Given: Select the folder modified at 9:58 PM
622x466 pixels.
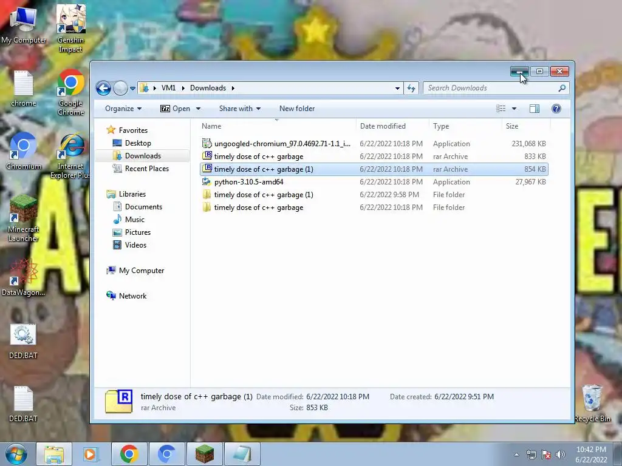Looking at the screenshot, I should (374, 195).
